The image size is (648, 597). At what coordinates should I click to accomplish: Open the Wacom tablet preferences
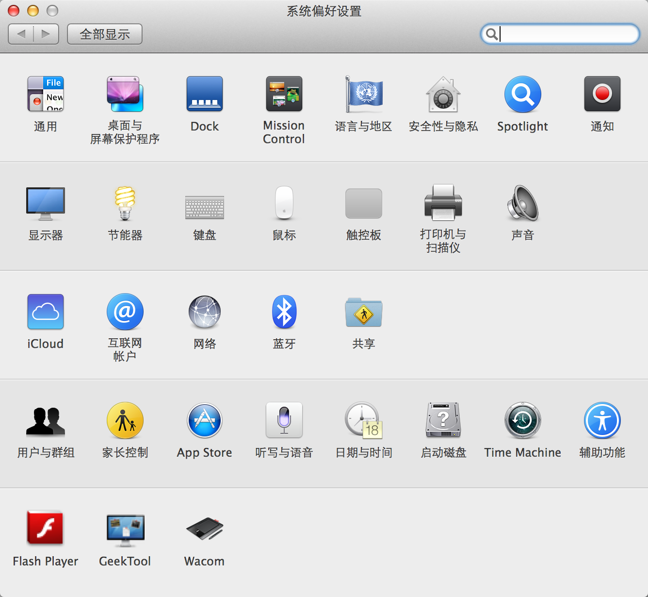coord(204,529)
